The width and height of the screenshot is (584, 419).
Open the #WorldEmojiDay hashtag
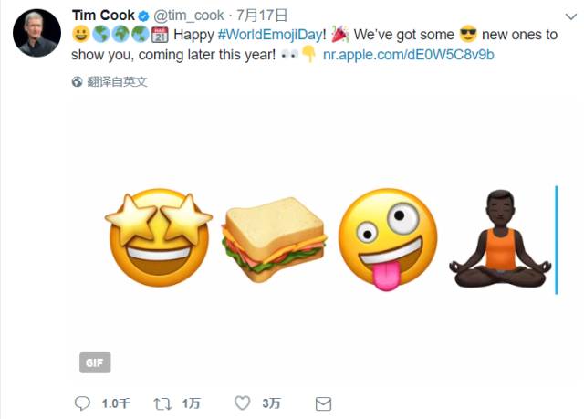(x=270, y=35)
